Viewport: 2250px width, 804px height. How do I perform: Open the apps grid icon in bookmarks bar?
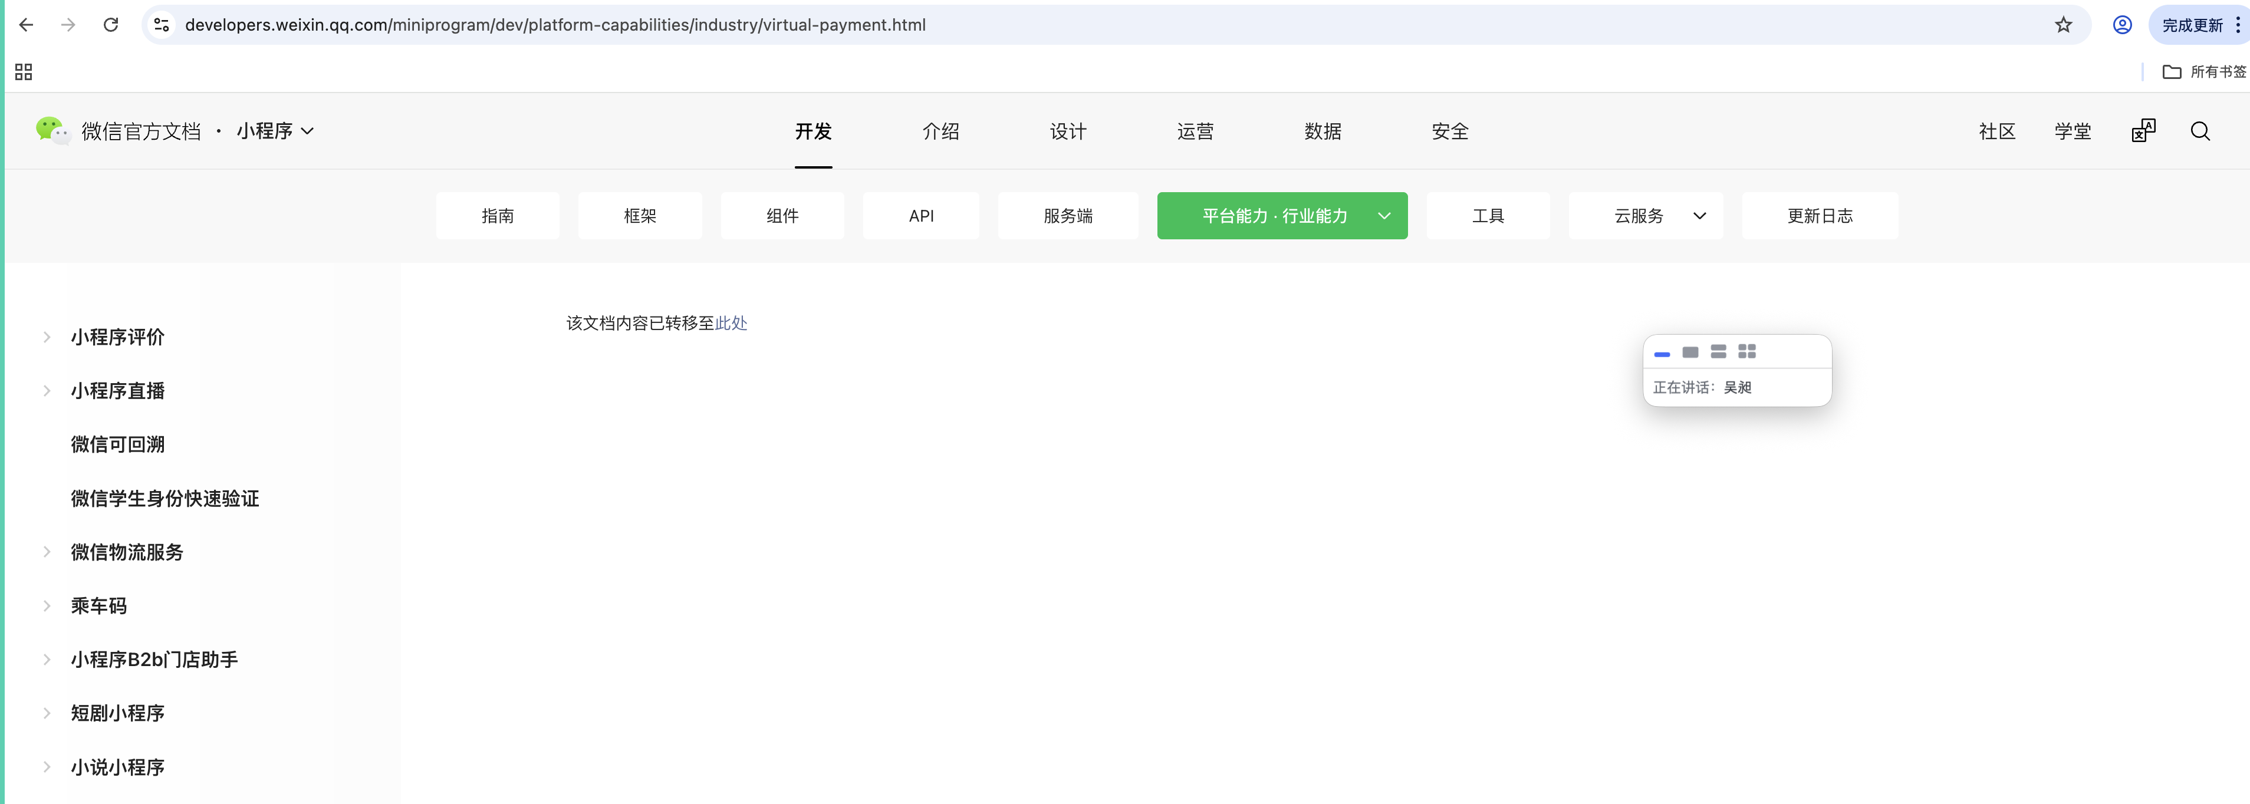[24, 71]
